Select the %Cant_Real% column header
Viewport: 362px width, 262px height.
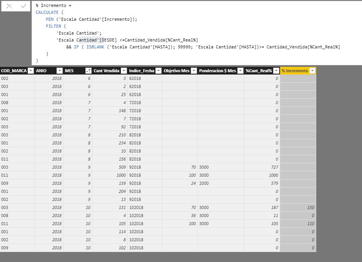tap(259, 71)
